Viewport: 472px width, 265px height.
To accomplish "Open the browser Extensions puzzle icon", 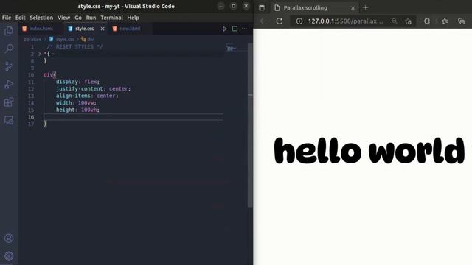I will [427, 21].
